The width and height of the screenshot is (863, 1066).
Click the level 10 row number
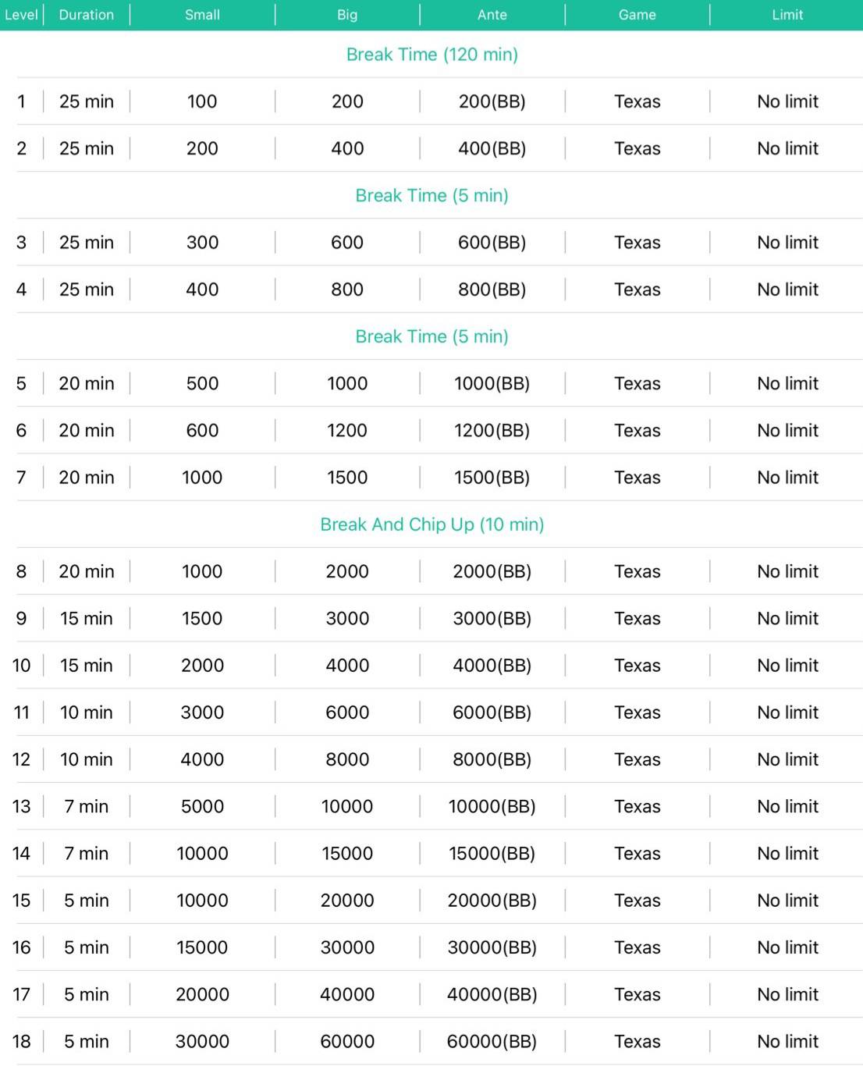click(x=21, y=666)
